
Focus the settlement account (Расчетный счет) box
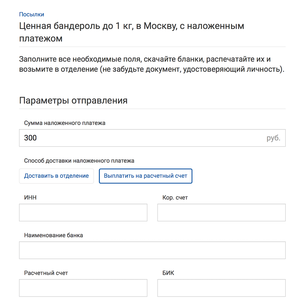point(83,288)
